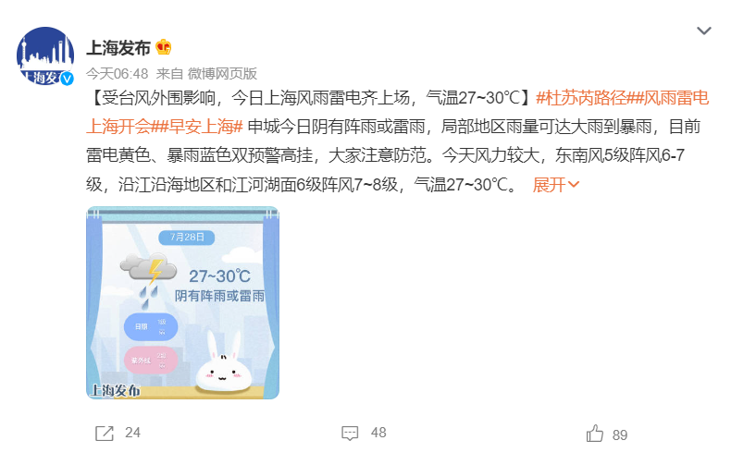Click the repost share icon

(105, 433)
